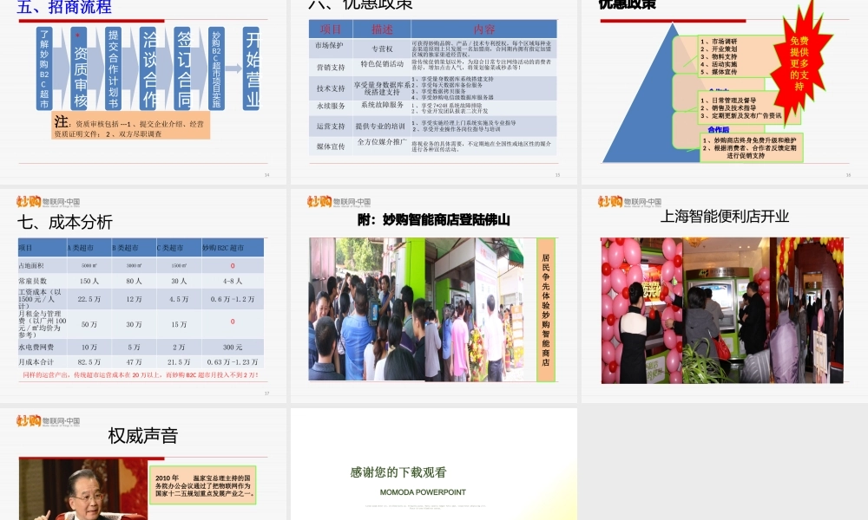The width and height of the screenshot is (868, 520).
Task: Click the 内容 table header
Action: point(483,29)
